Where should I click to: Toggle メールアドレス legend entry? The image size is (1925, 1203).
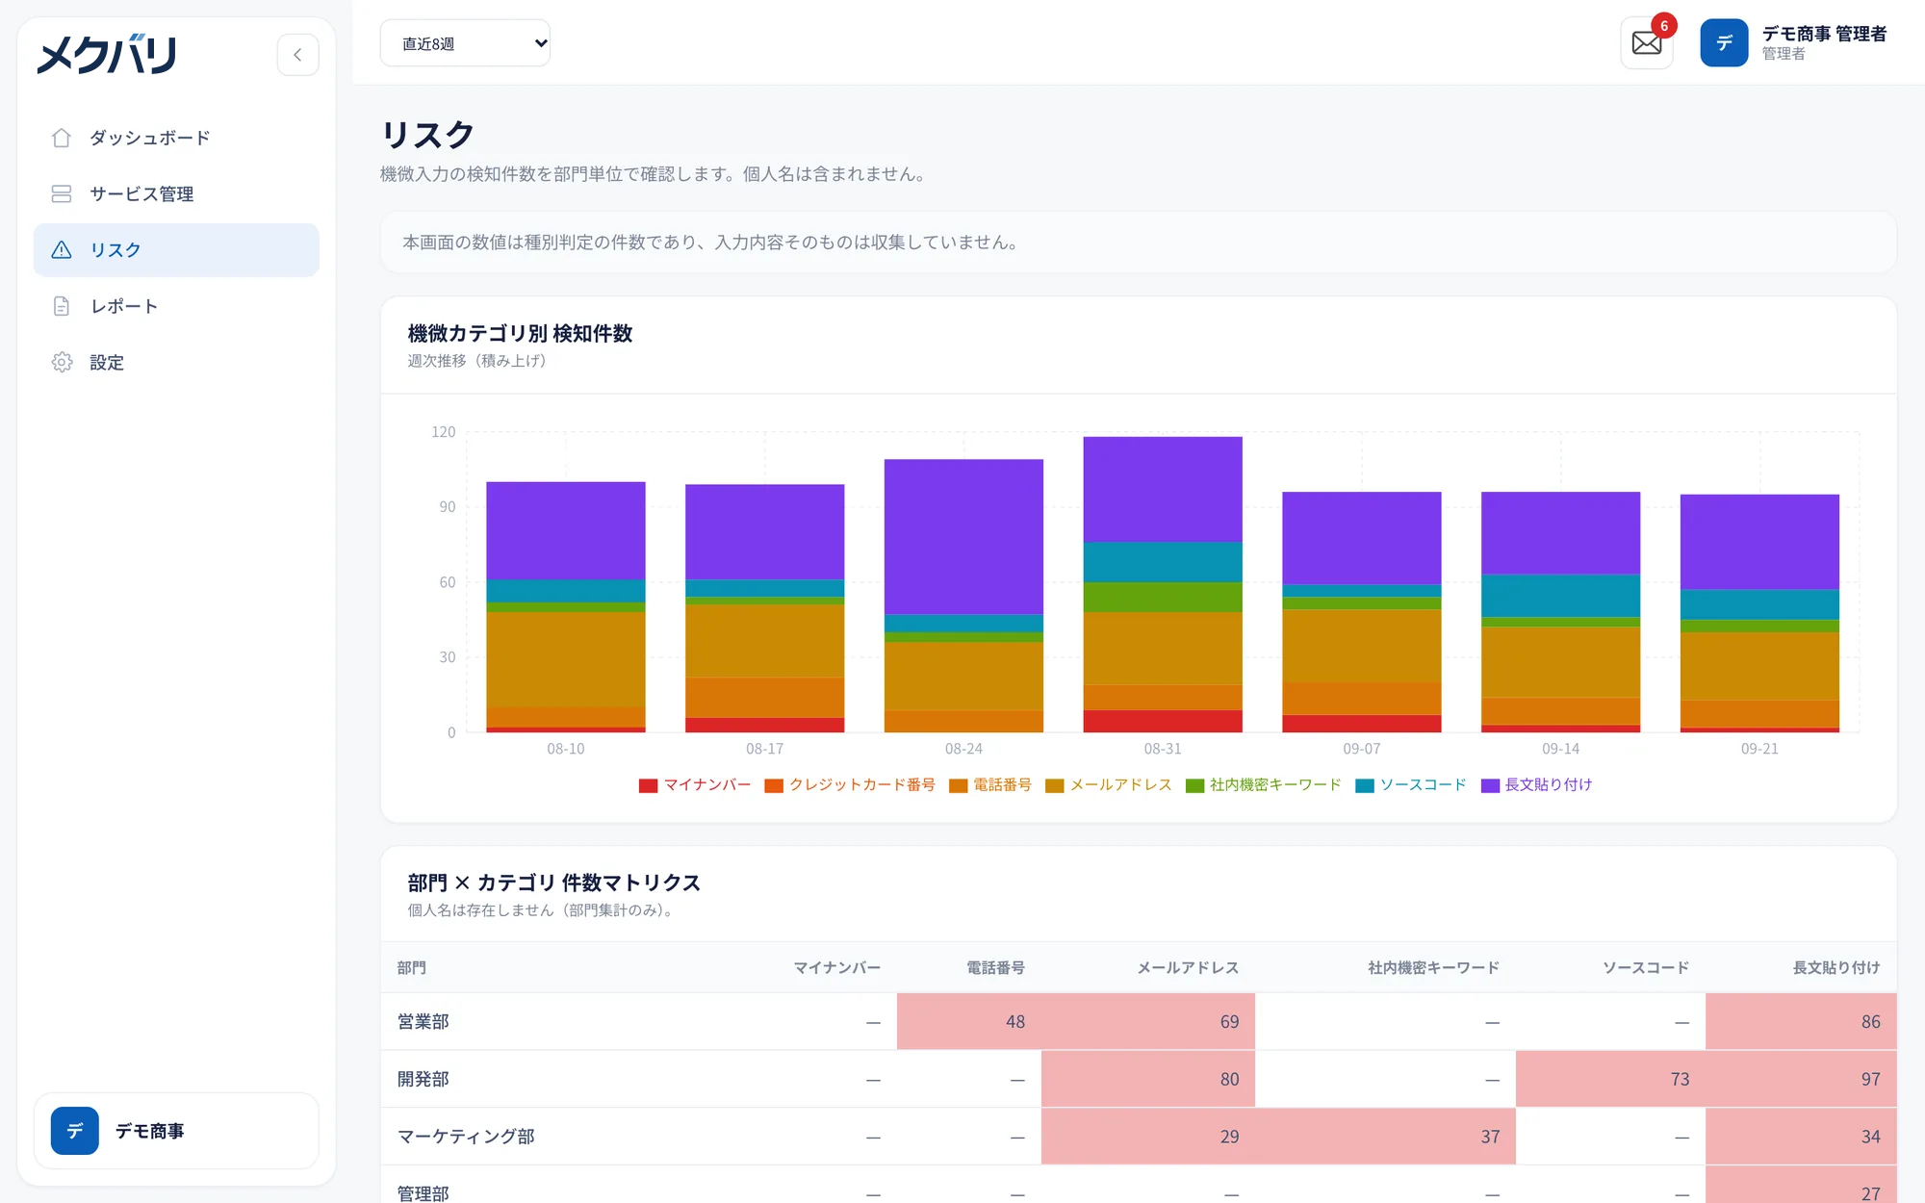(1109, 785)
